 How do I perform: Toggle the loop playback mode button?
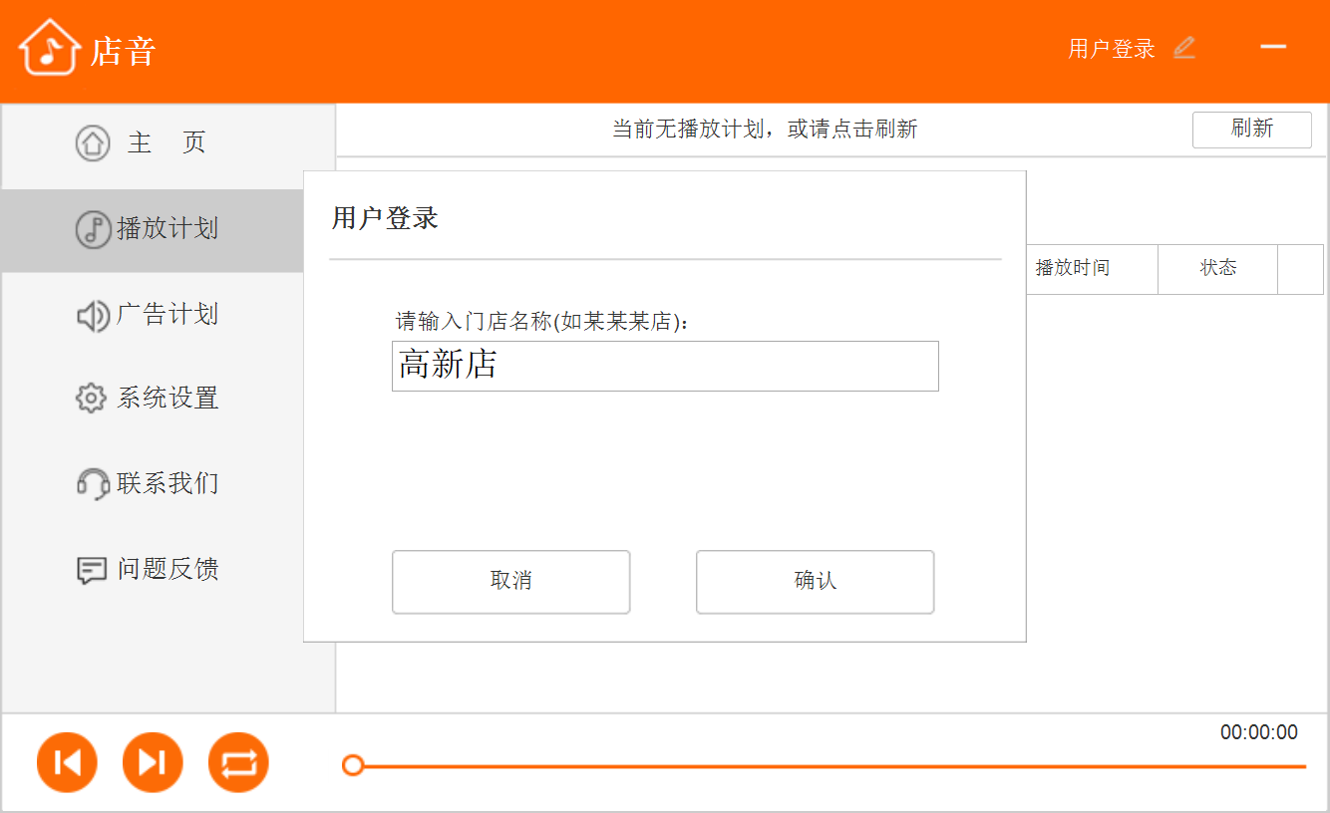click(238, 763)
